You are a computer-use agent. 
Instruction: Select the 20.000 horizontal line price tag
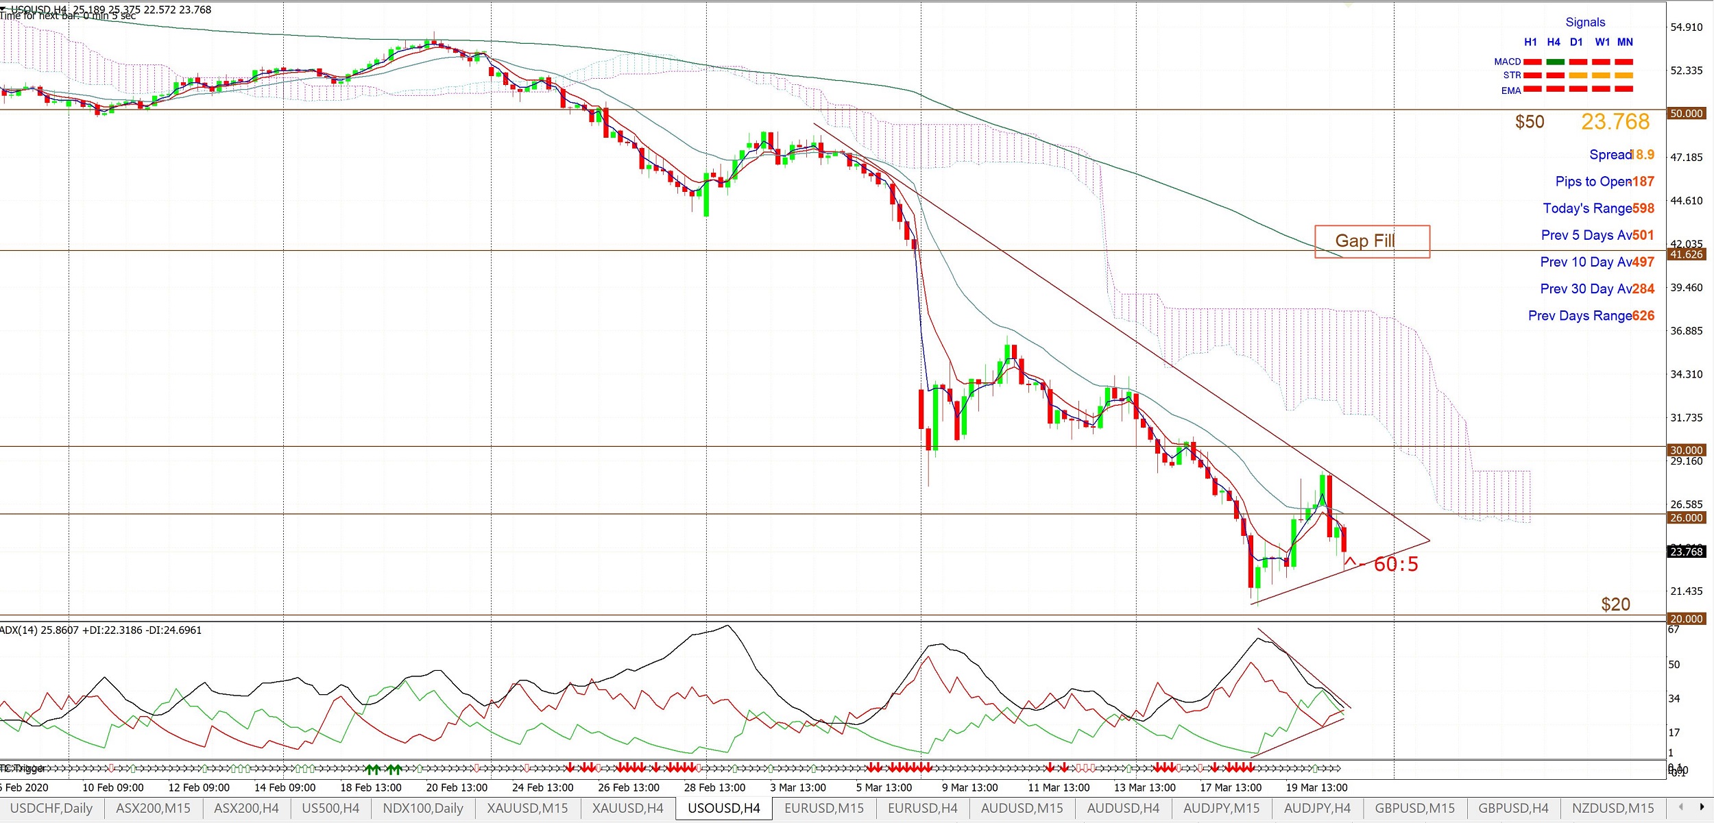pos(1686,619)
